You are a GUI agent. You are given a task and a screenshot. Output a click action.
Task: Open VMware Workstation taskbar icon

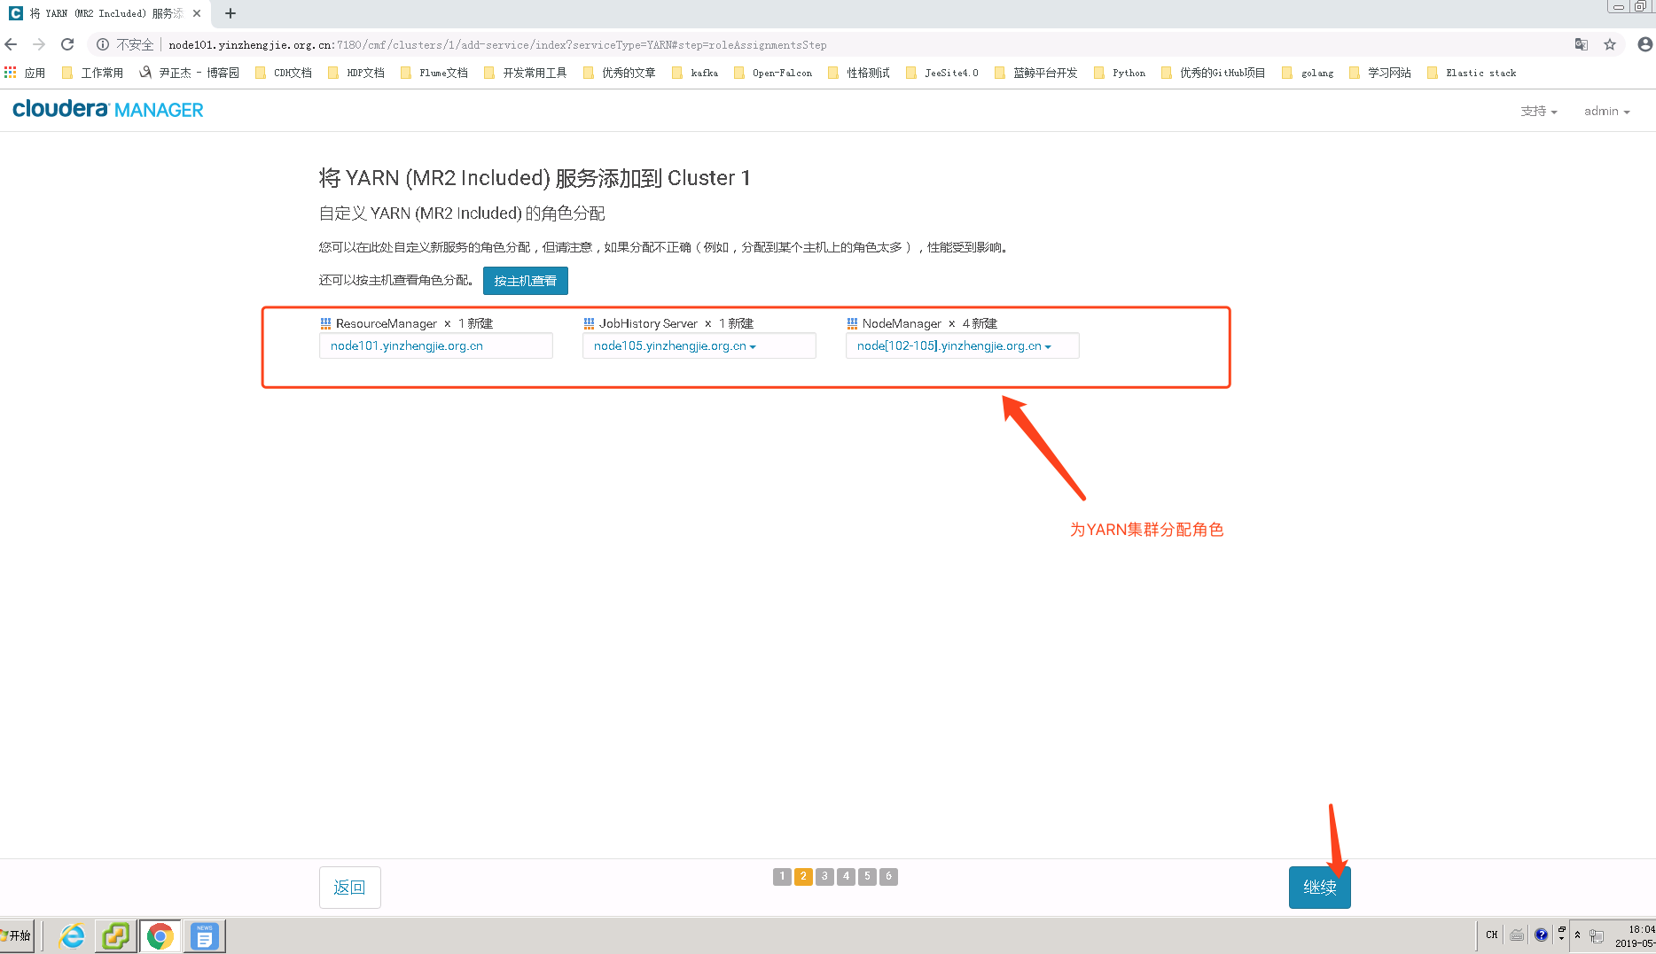(116, 935)
